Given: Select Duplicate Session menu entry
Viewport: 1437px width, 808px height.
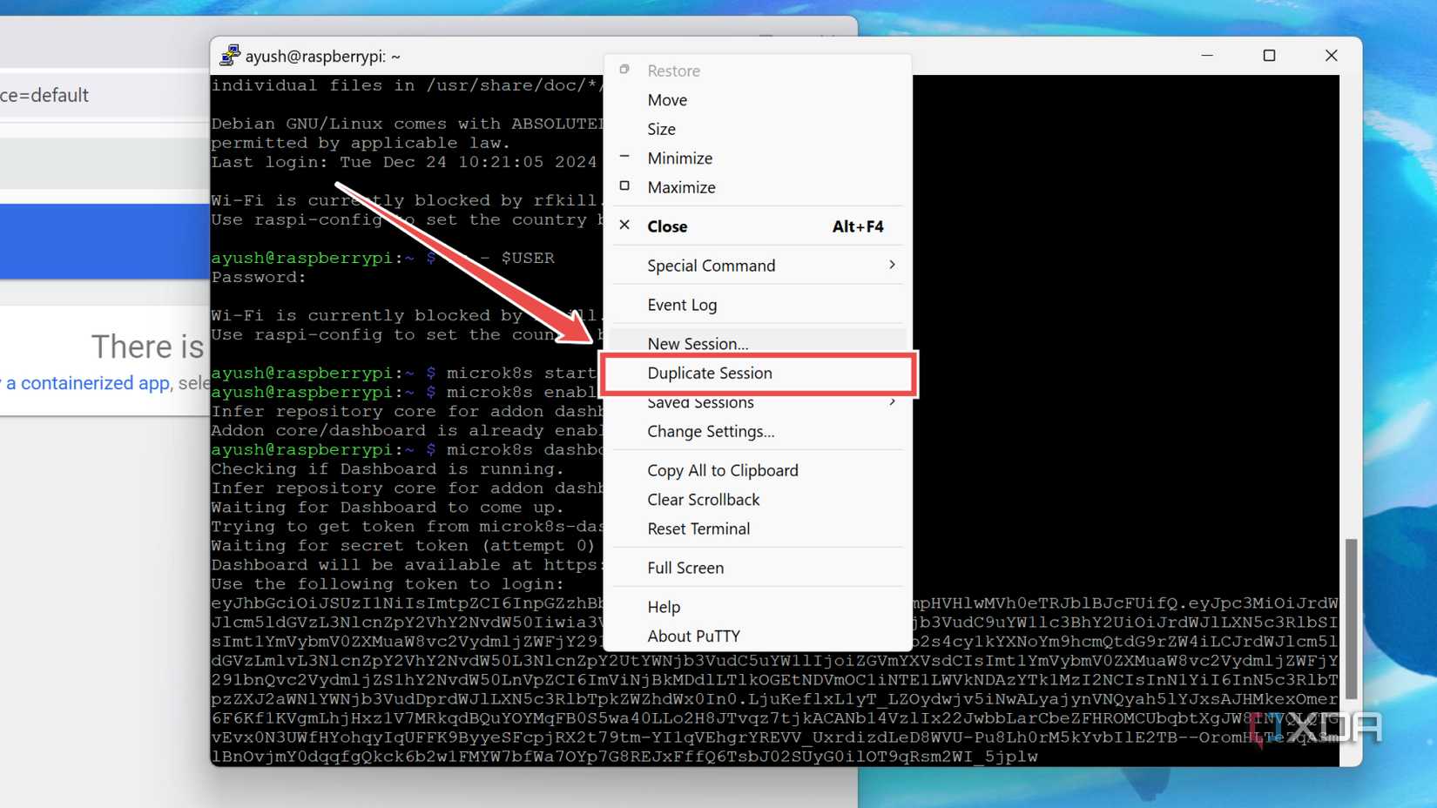Looking at the screenshot, I should [x=757, y=373].
